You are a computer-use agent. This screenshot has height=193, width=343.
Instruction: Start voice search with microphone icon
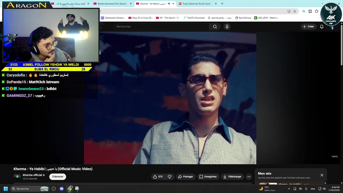[227, 27]
